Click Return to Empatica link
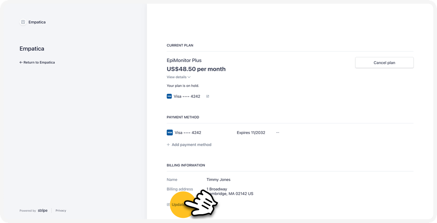 pos(37,62)
